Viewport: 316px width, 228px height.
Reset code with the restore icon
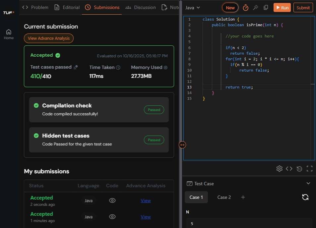coord(299,169)
